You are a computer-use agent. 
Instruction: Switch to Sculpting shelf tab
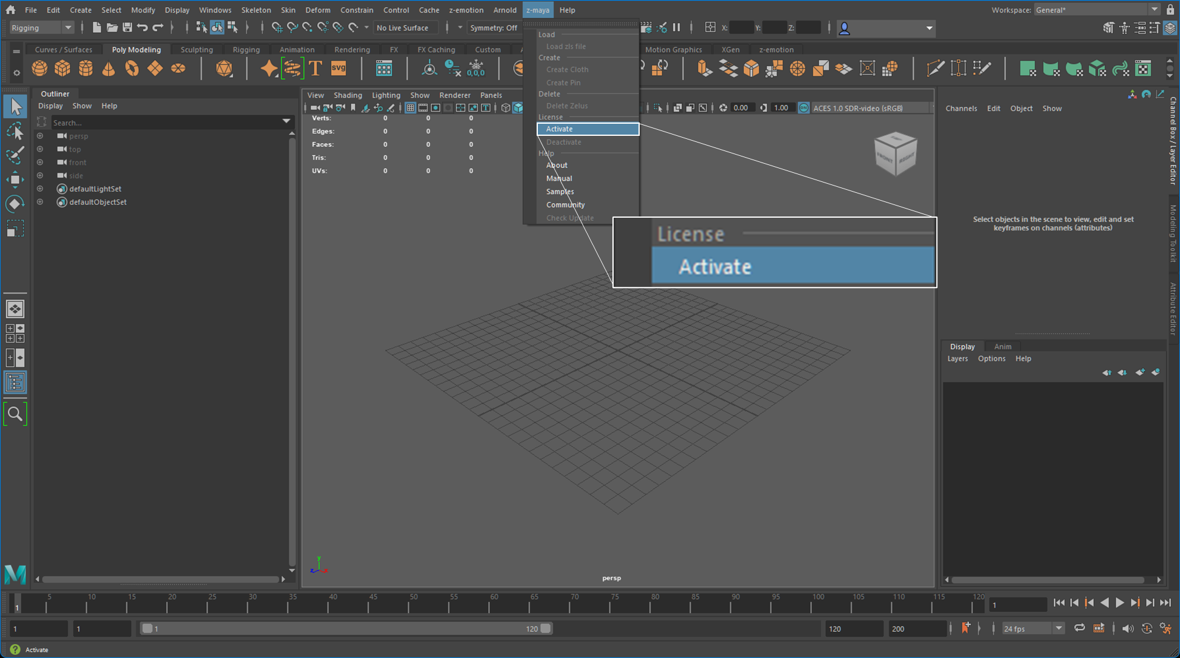pos(196,50)
